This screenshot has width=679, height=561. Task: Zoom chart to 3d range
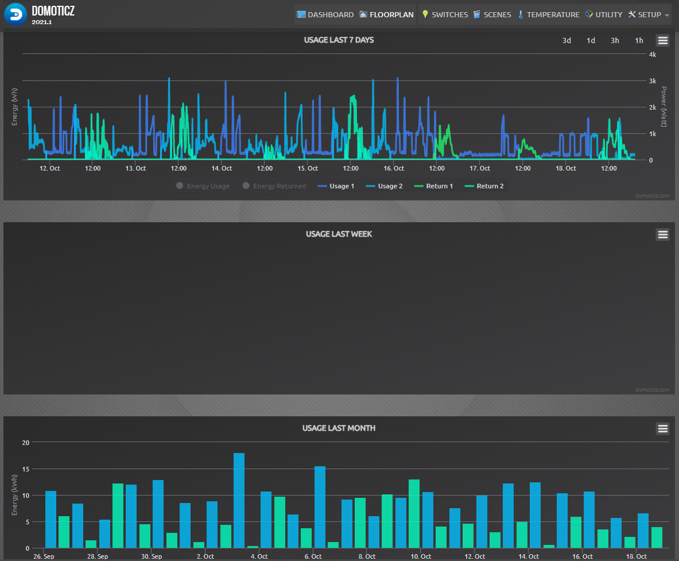(x=567, y=41)
